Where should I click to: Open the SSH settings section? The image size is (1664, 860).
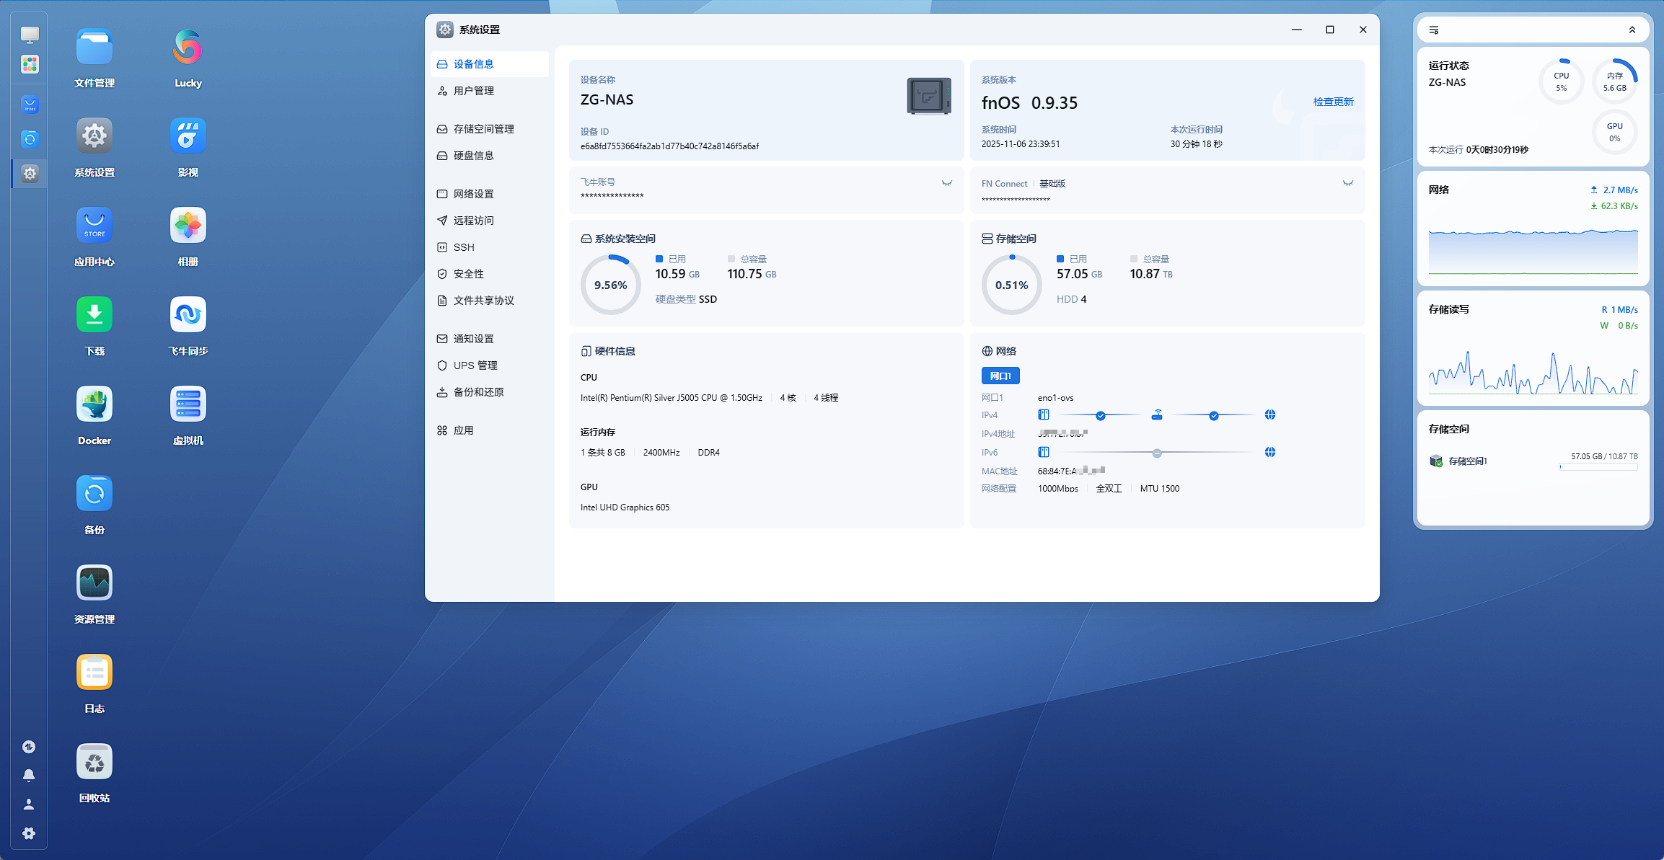pos(464,247)
